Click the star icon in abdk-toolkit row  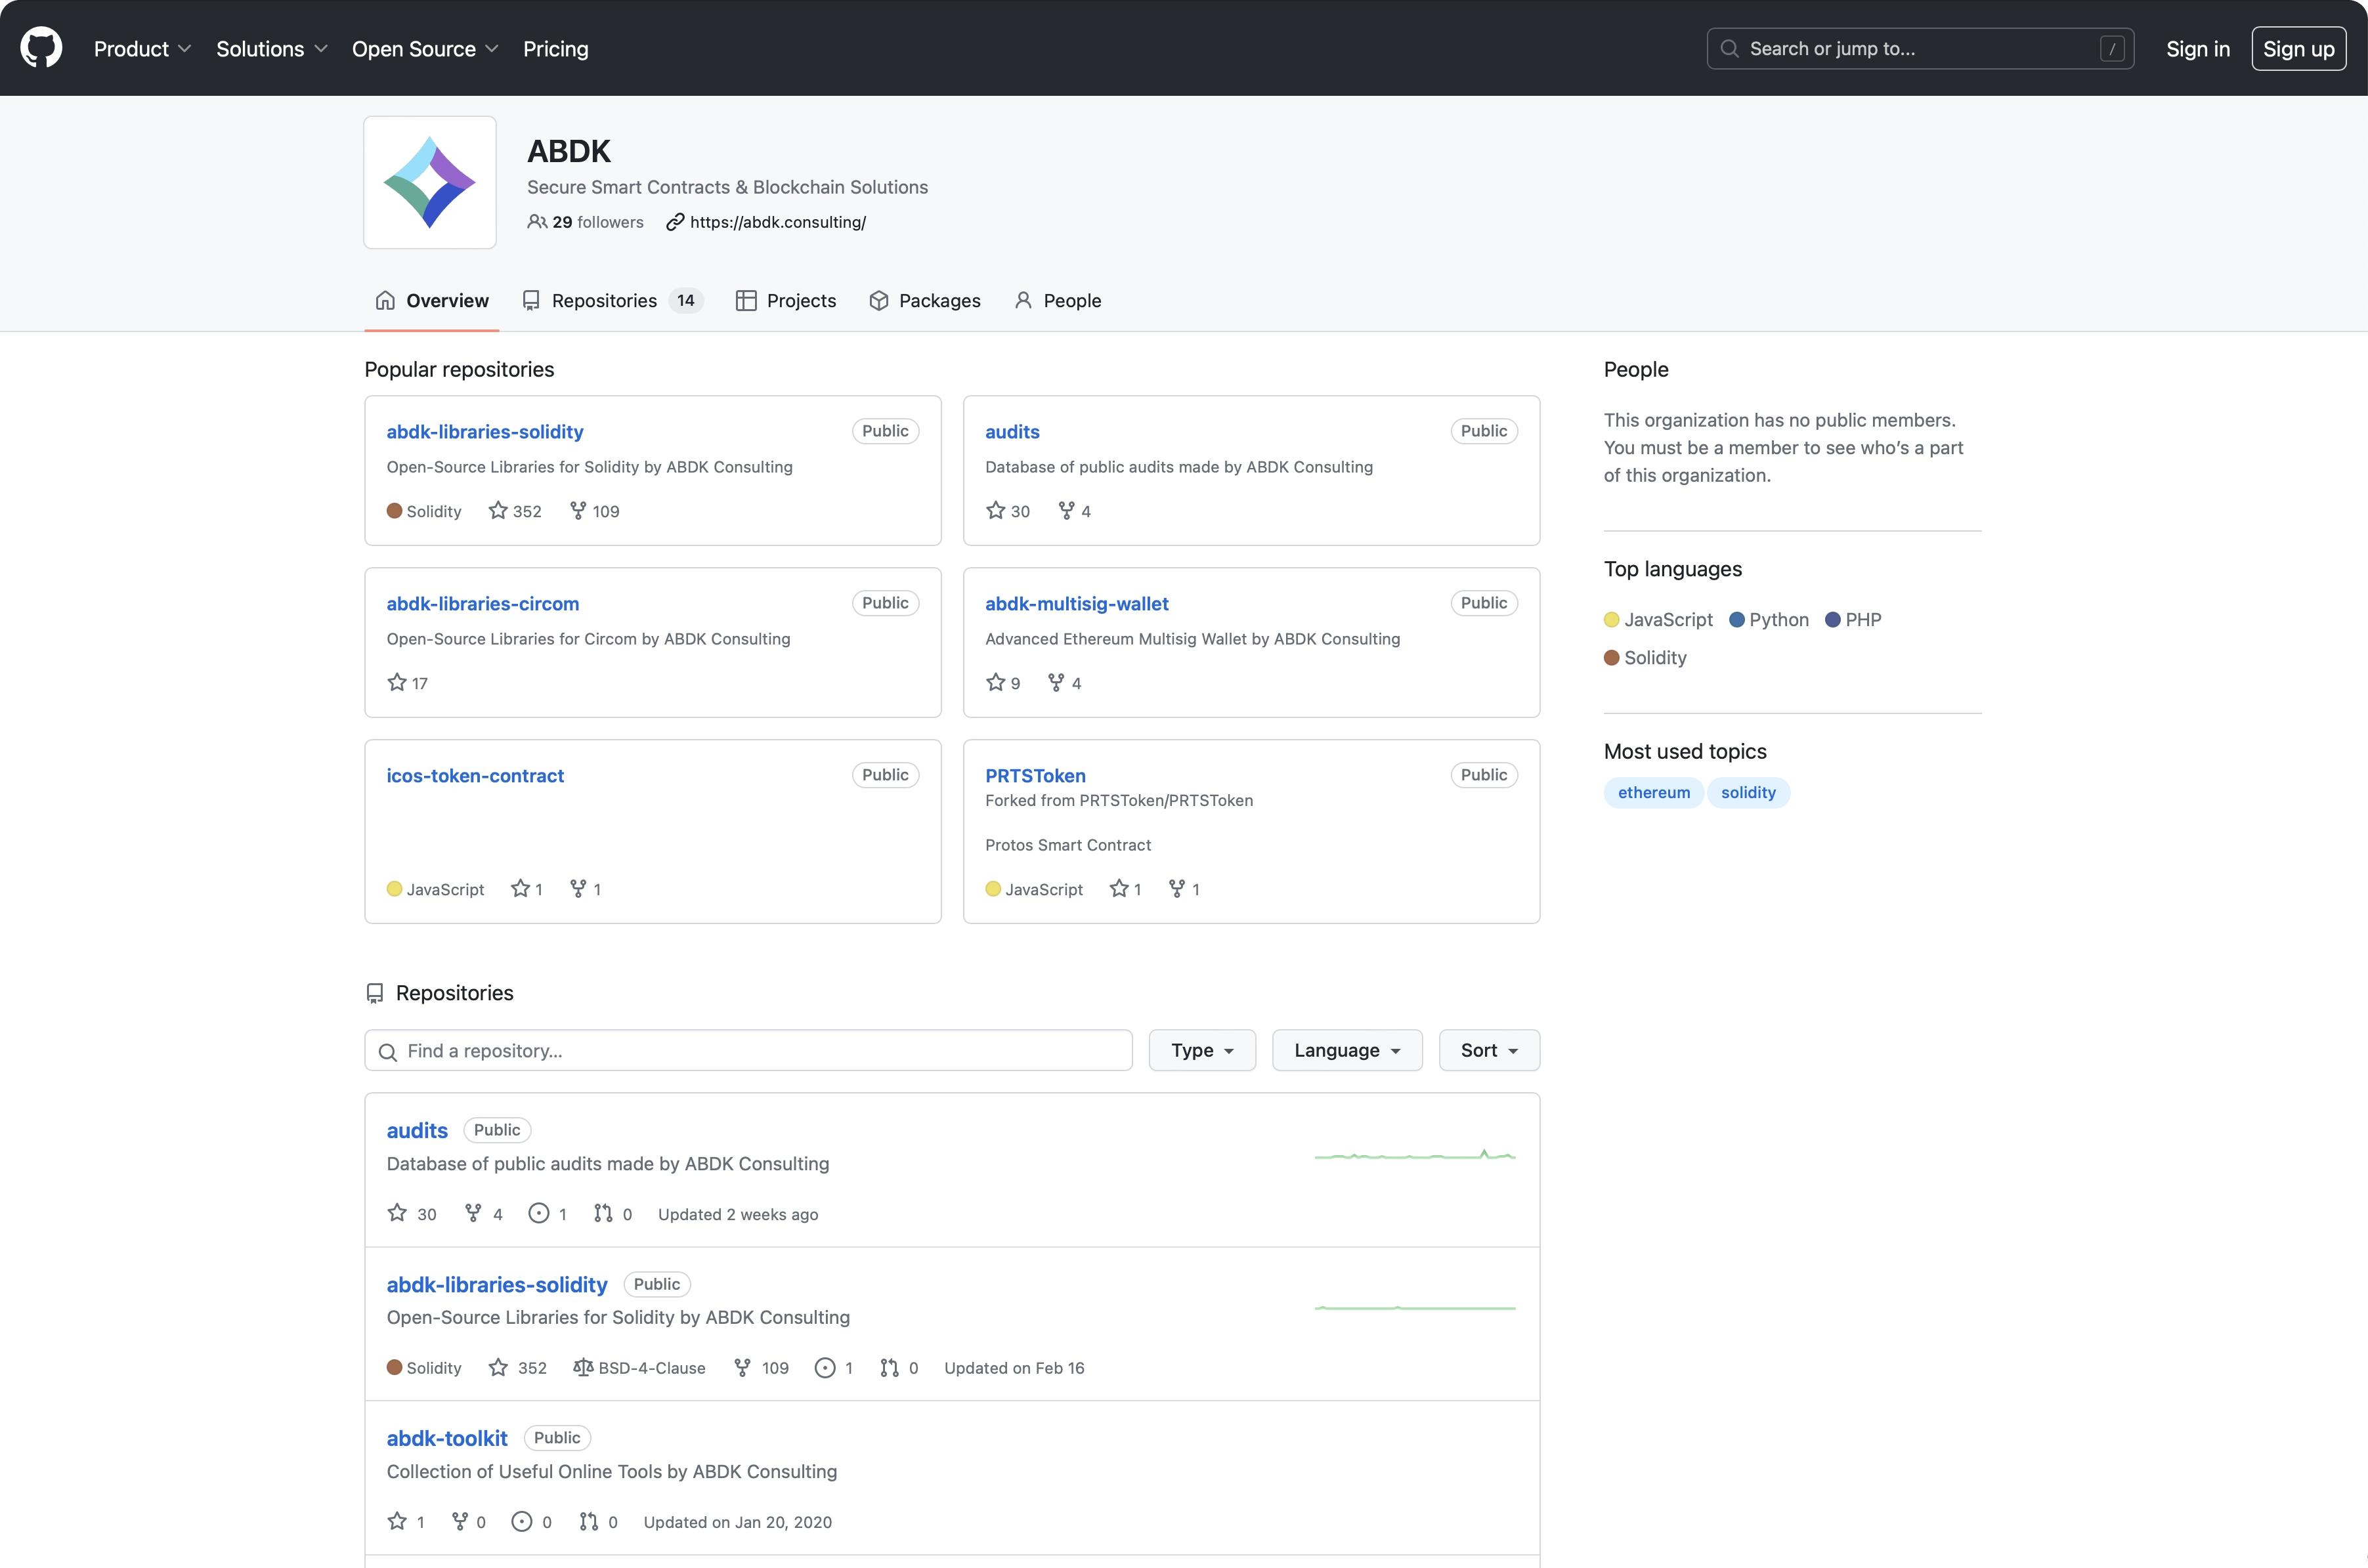(x=397, y=1521)
